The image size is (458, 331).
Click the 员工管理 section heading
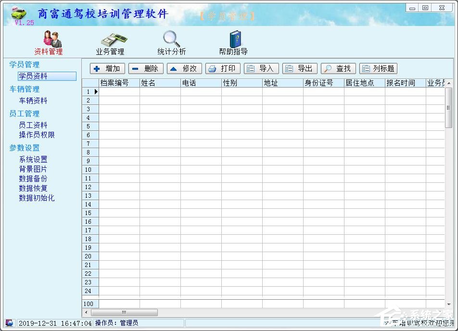click(x=25, y=114)
